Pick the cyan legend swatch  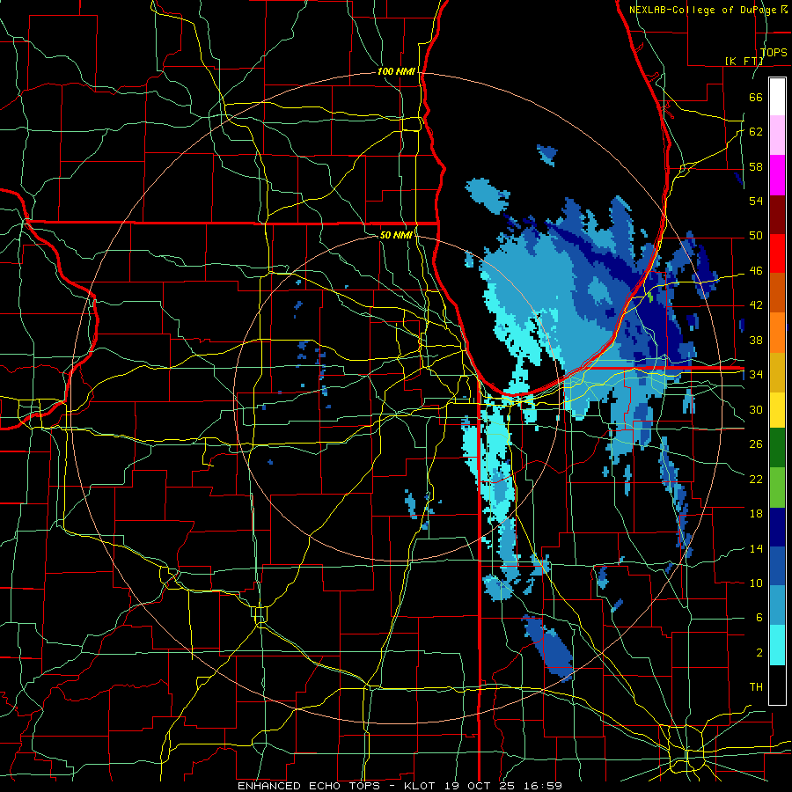point(777,645)
